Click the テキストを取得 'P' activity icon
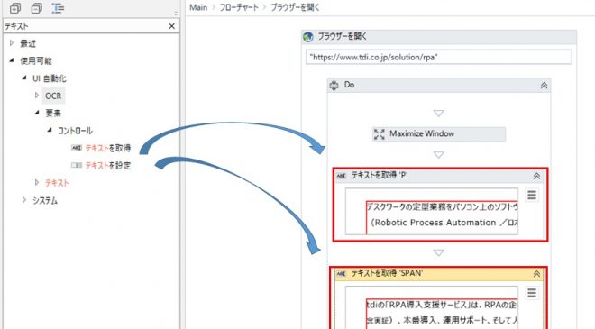The image size is (595, 329). click(x=341, y=176)
